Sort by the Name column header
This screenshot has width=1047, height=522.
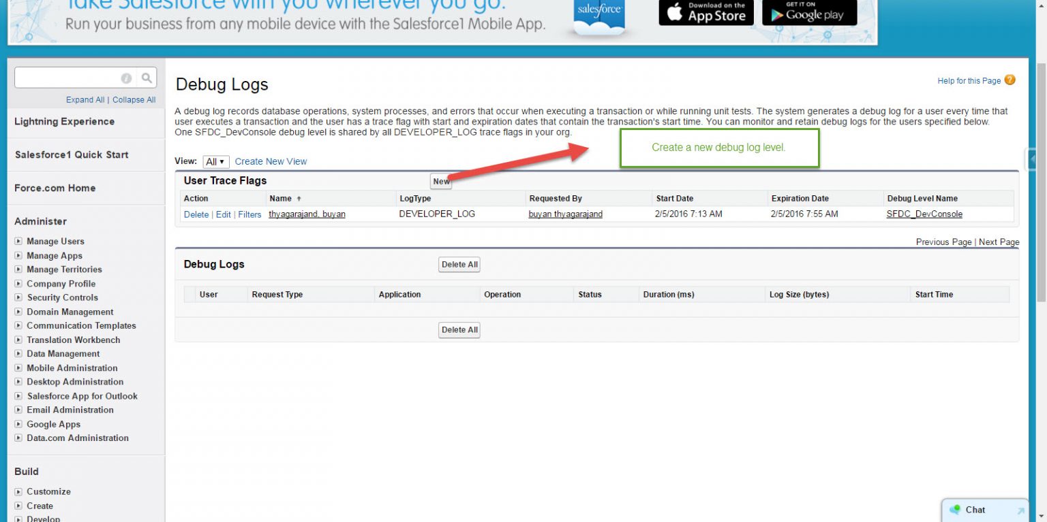[280, 199]
